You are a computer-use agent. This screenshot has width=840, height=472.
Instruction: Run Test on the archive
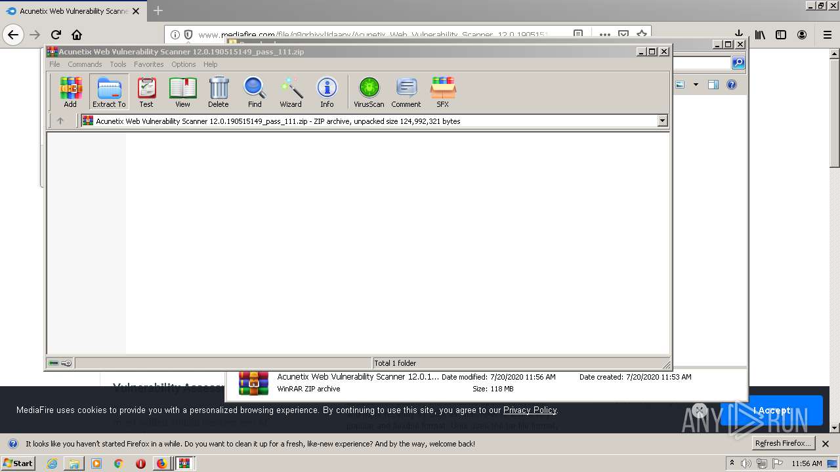(146, 92)
